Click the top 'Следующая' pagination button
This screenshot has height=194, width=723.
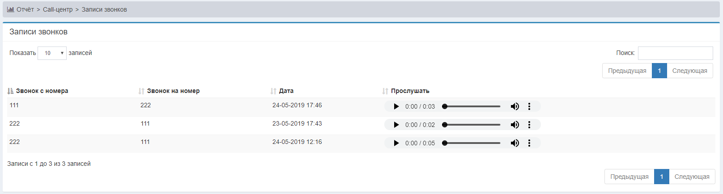click(689, 71)
